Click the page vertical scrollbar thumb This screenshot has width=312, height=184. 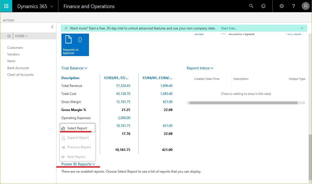[310, 157]
